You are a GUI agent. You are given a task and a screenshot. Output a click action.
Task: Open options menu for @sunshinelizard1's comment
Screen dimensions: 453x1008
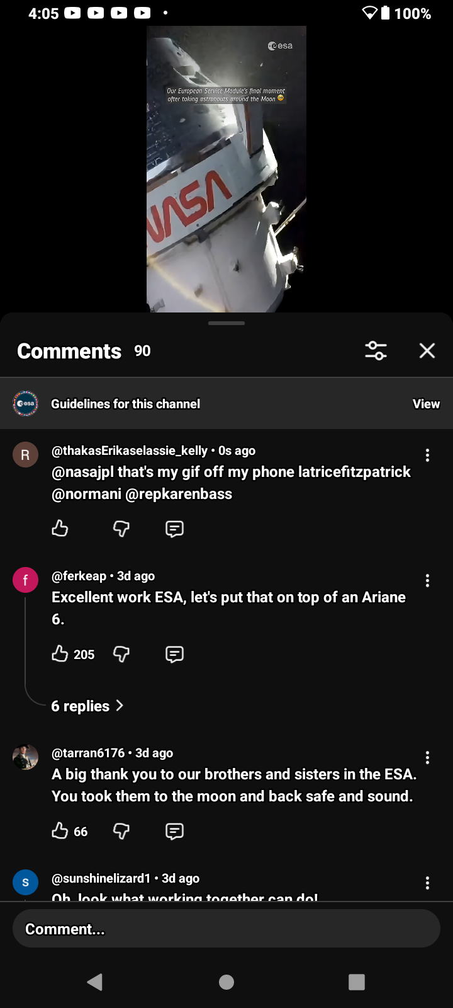point(427,883)
